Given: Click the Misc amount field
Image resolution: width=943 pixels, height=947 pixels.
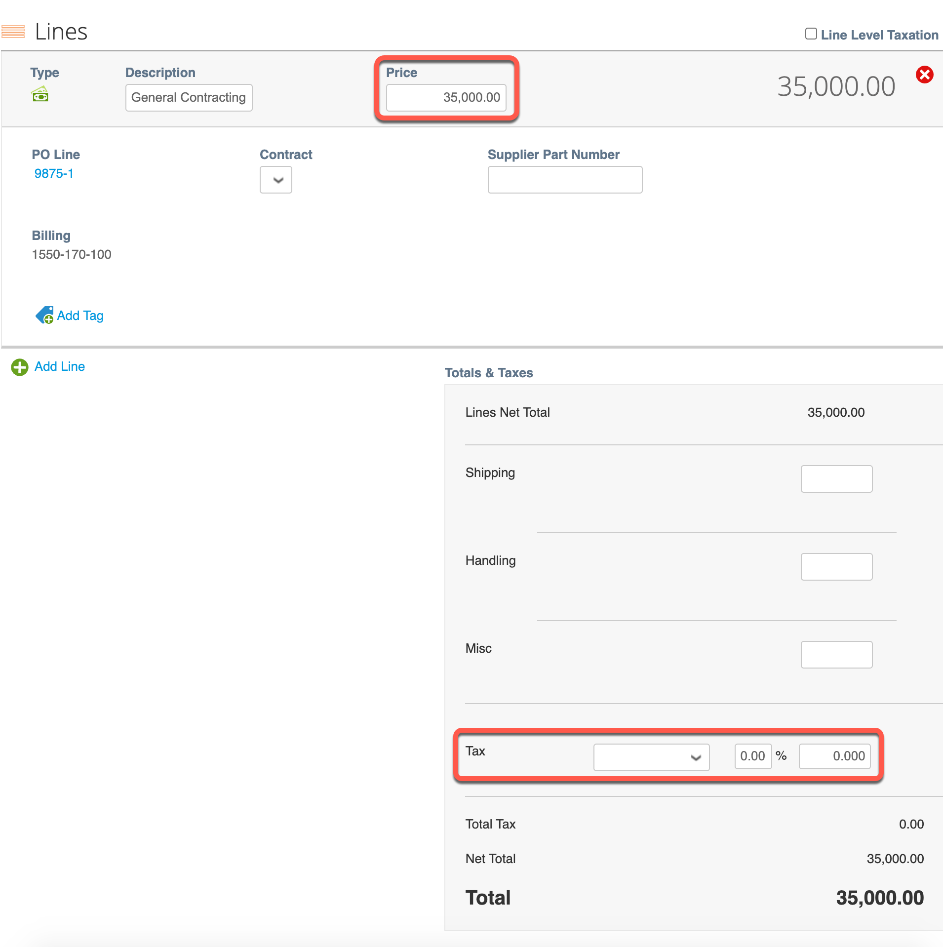Looking at the screenshot, I should (836, 654).
